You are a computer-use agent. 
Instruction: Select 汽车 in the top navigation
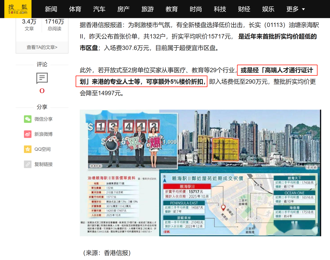[99, 9]
